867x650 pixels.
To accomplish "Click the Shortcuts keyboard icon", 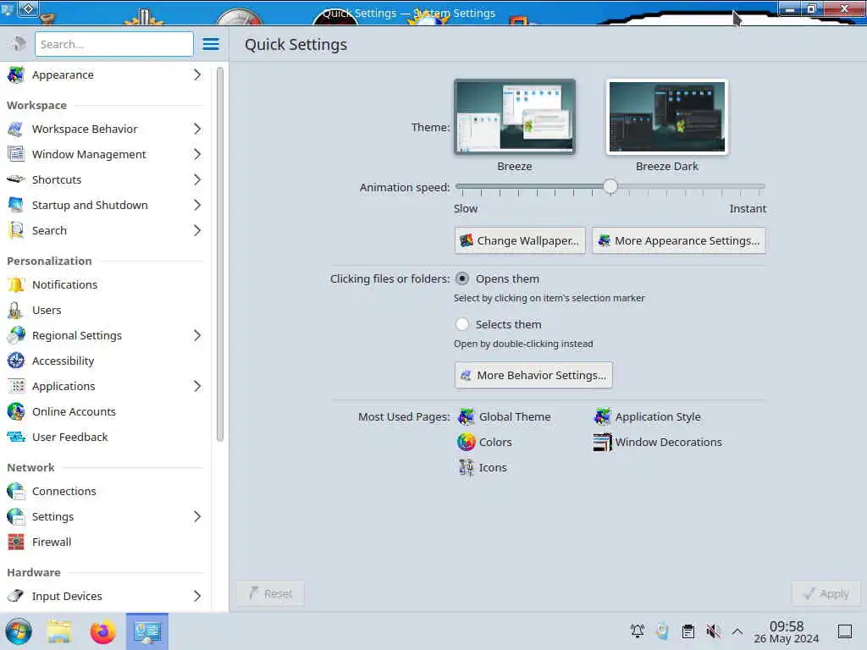I will coord(16,179).
